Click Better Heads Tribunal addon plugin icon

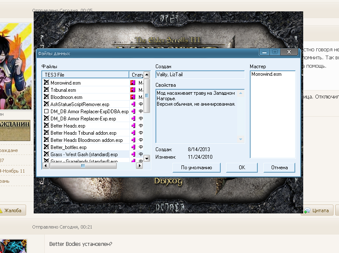point(133,133)
